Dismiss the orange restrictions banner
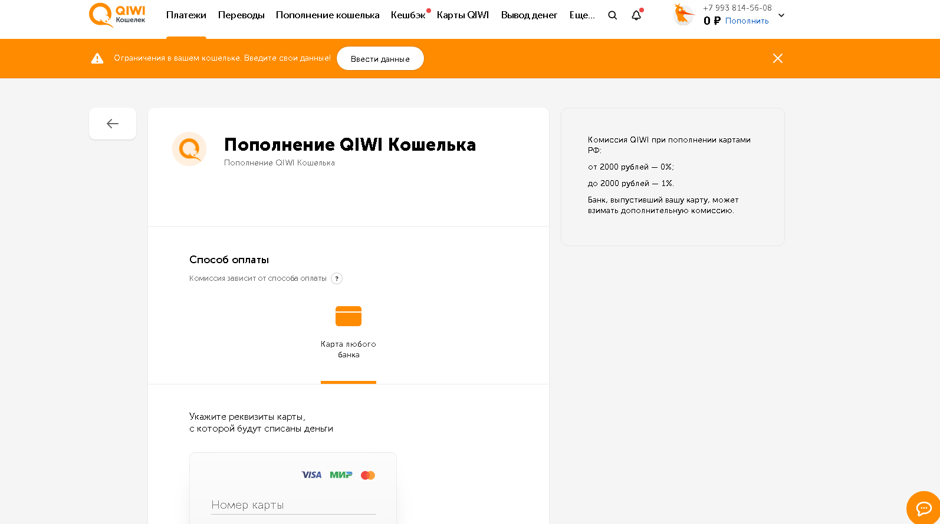 tap(778, 58)
